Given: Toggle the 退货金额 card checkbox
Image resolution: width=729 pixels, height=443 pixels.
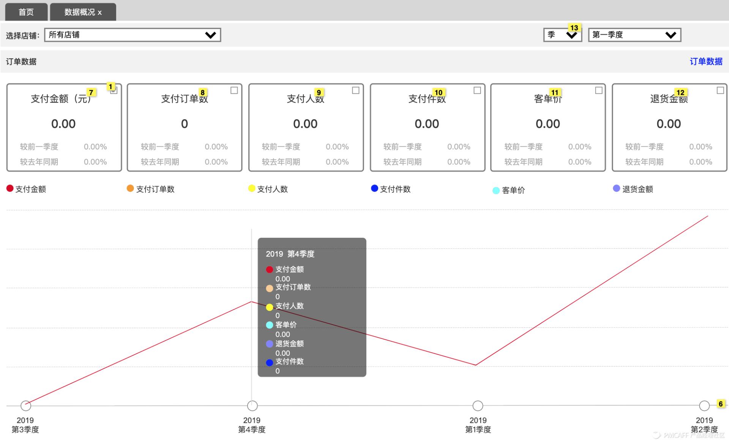Looking at the screenshot, I should [720, 90].
